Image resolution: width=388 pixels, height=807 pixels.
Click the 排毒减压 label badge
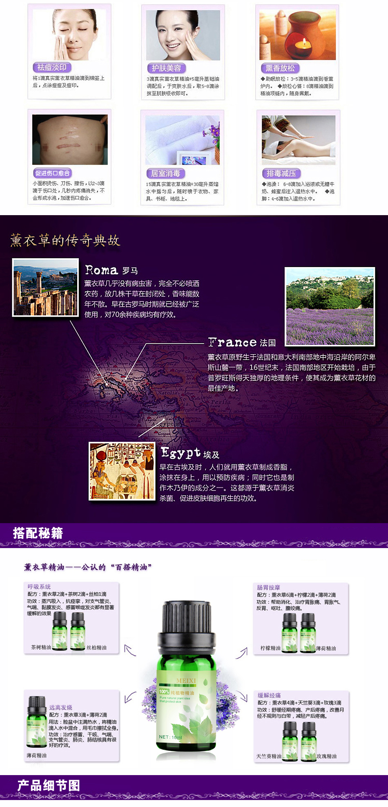tap(281, 173)
